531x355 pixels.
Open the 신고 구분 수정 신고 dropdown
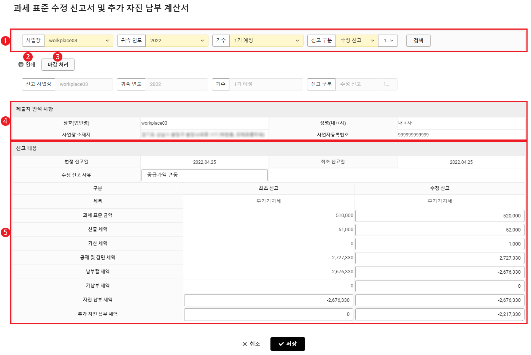357,41
